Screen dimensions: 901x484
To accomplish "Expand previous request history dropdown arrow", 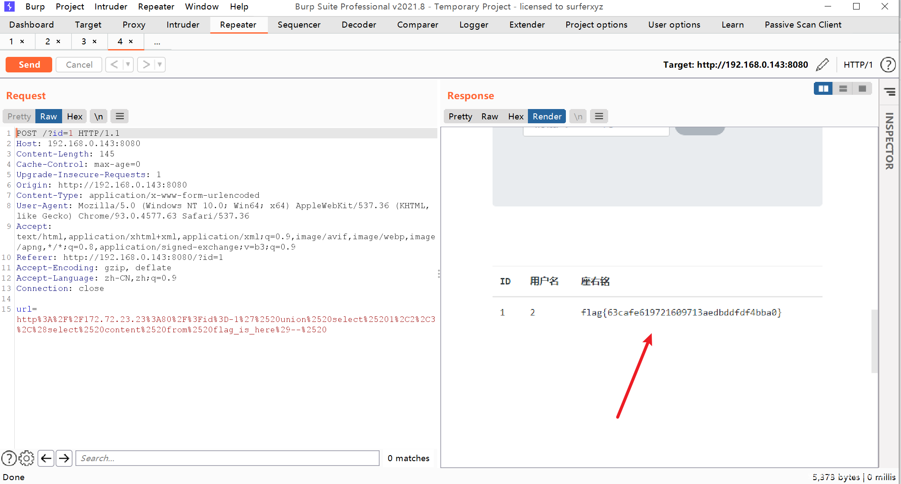I will [128, 65].
